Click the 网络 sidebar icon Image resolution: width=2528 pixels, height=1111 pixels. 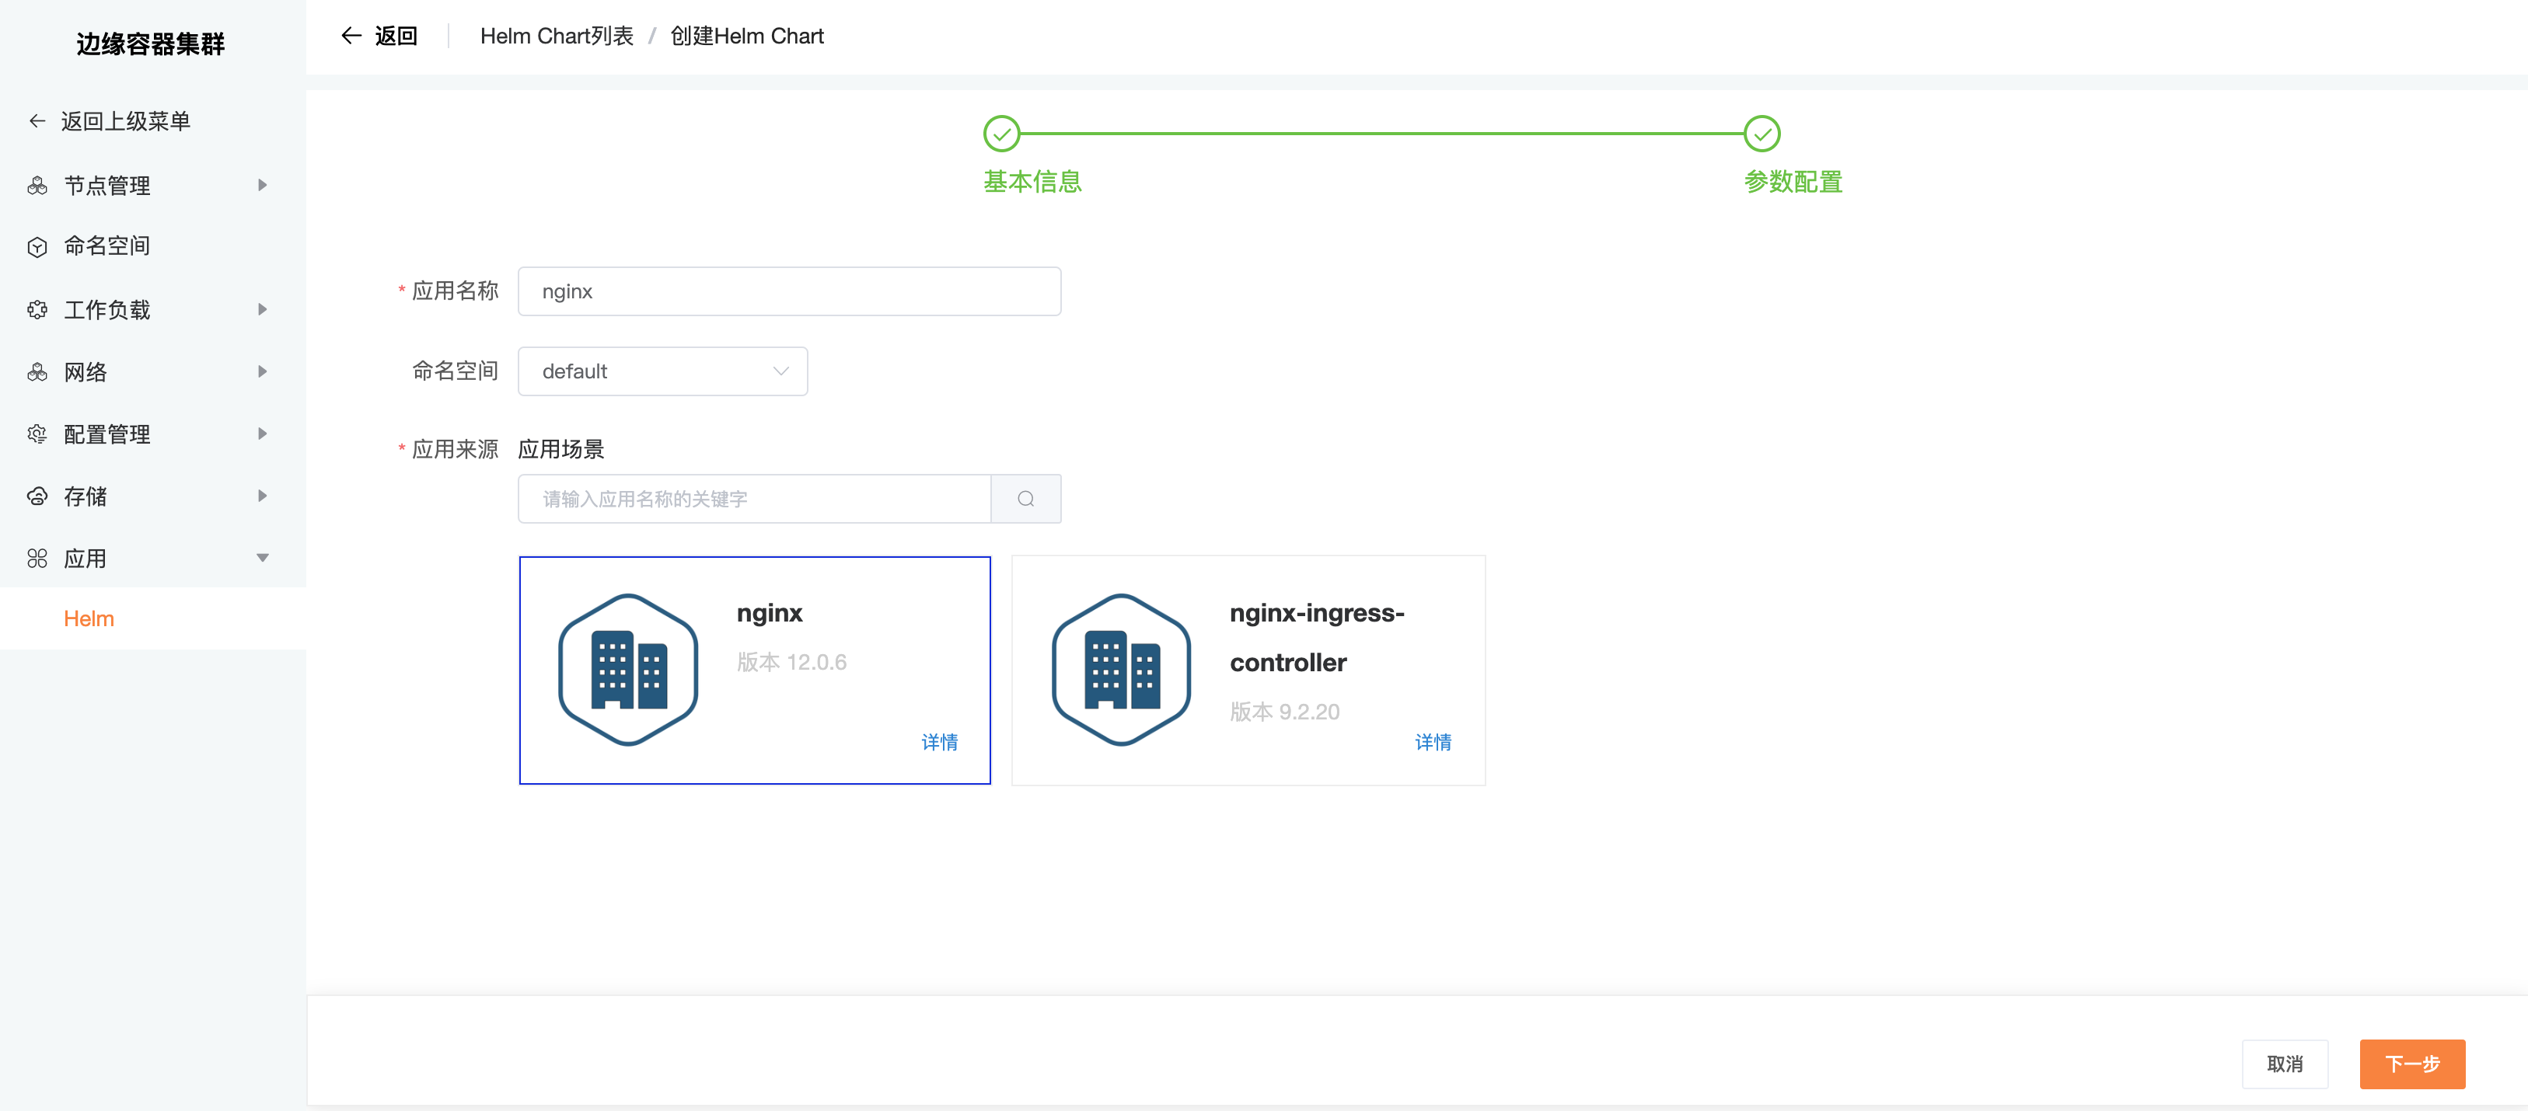[37, 371]
